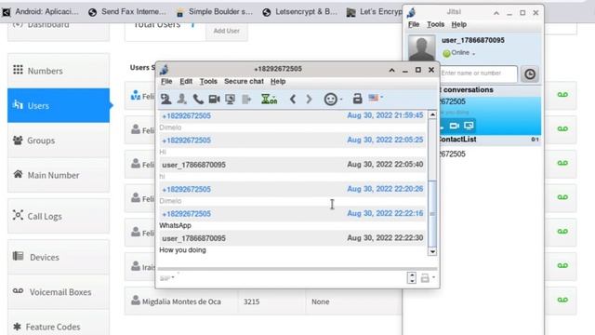Click chat scrollbar up arrow
The image size is (595, 335).
coord(432,114)
